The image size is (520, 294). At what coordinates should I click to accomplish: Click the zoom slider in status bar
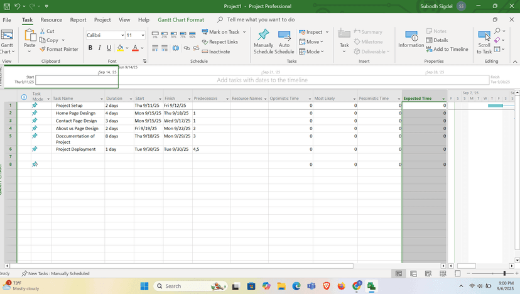point(504,274)
